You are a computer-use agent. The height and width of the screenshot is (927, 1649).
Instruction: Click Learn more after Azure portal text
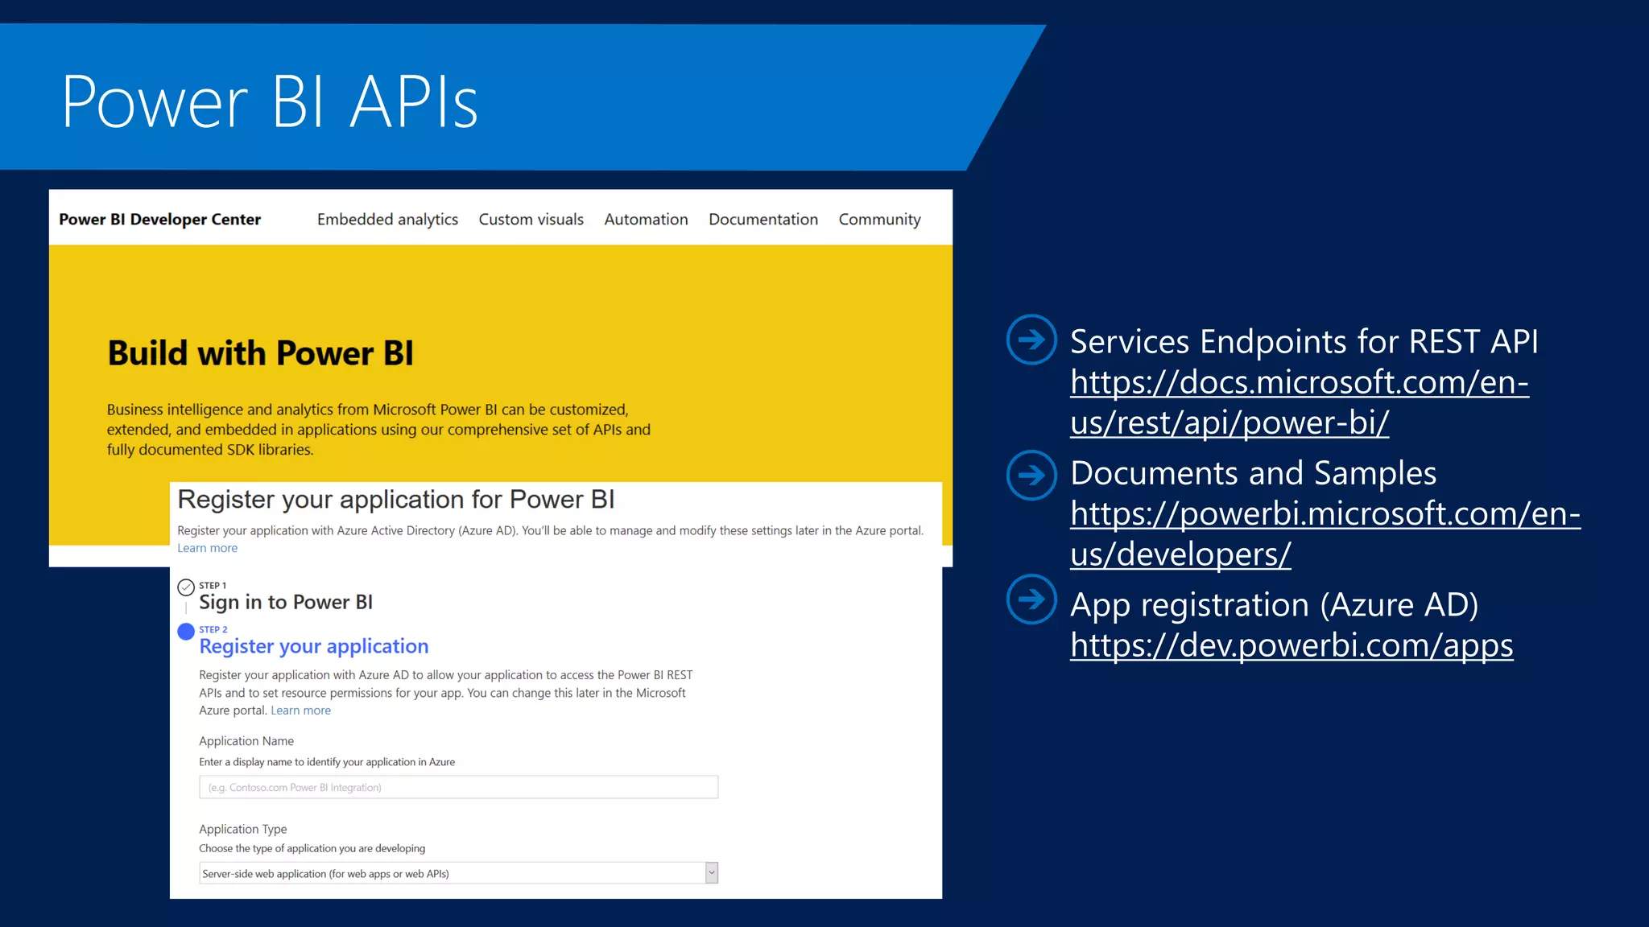[x=300, y=711]
